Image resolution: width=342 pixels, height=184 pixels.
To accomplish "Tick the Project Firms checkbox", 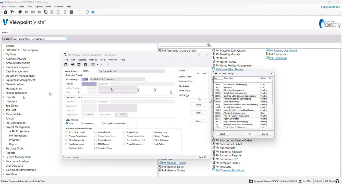I will (x=125, y=132).
